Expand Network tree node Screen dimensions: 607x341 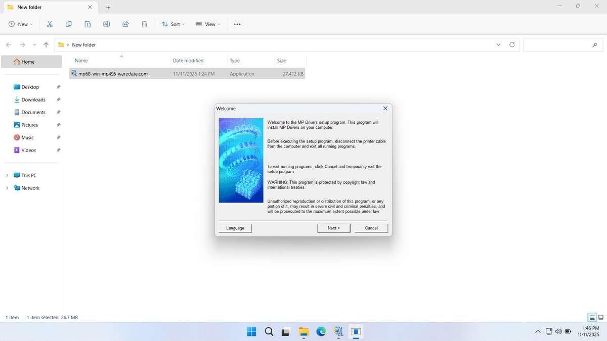coord(7,188)
